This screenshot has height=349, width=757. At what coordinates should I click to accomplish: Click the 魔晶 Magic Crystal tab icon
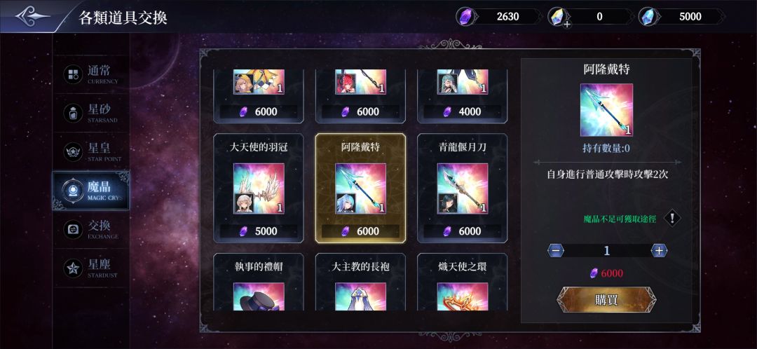point(73,191)
